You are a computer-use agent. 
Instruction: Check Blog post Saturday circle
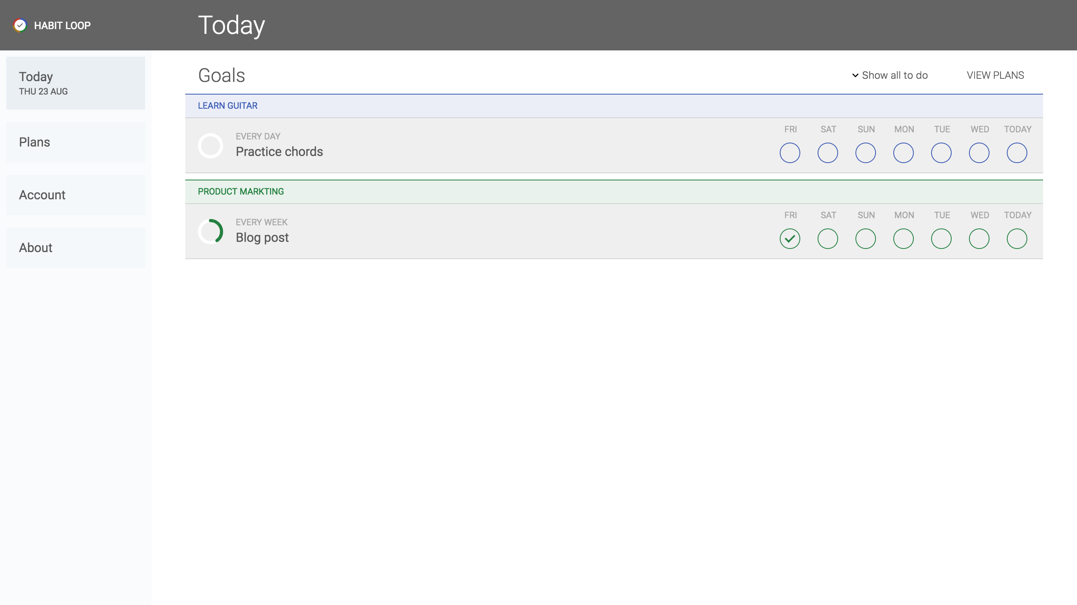[x=827, y=239]
